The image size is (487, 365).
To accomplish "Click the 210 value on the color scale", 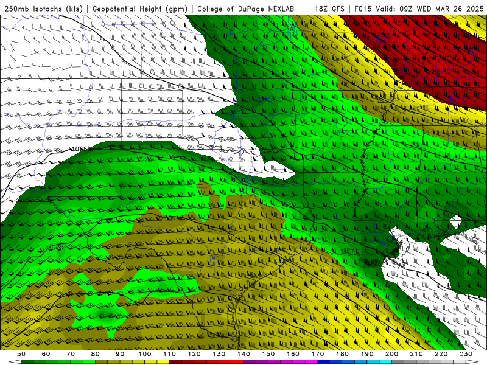I will 416,354.
